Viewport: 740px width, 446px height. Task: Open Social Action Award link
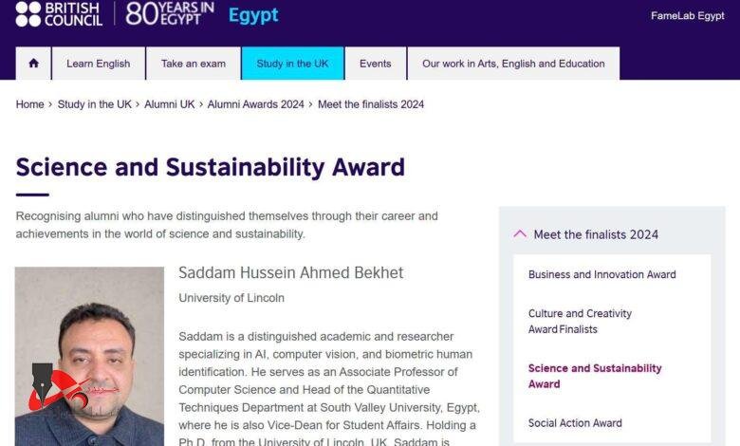(575, 423)
